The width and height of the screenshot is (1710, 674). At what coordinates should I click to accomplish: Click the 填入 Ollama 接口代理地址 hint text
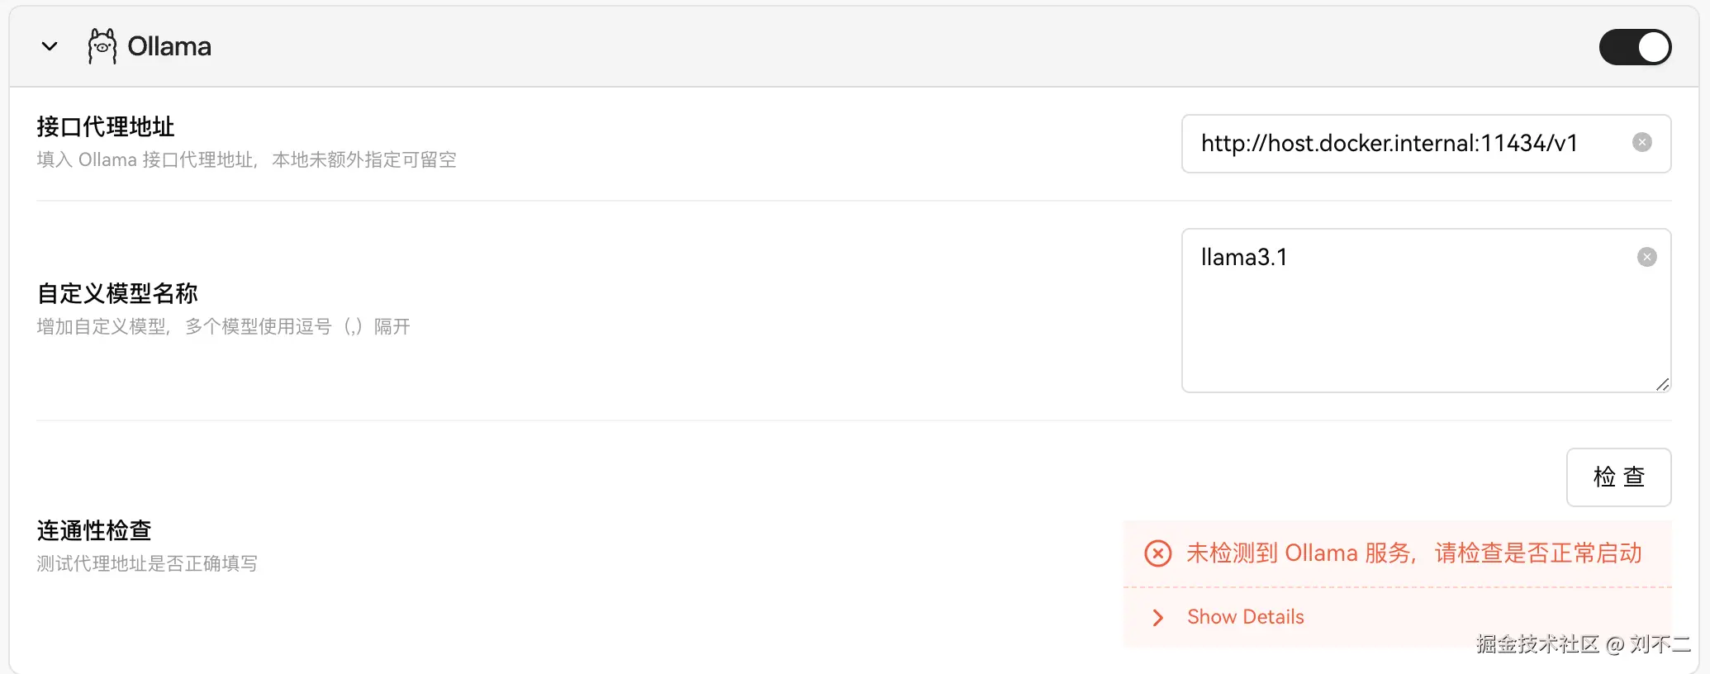pos(246,159)
